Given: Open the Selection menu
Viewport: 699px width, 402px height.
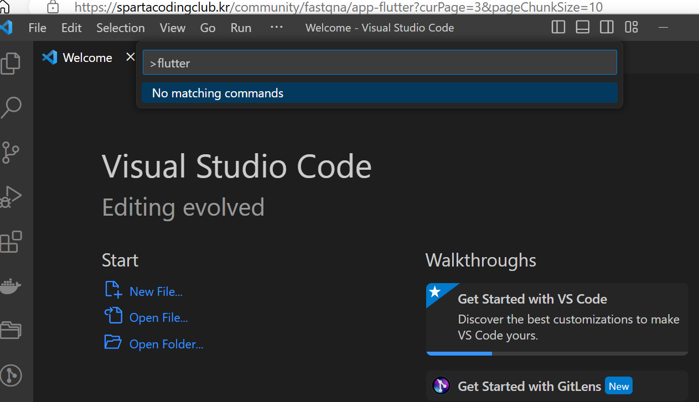Looking at the screenshot, I should click(x=121, y=28).
